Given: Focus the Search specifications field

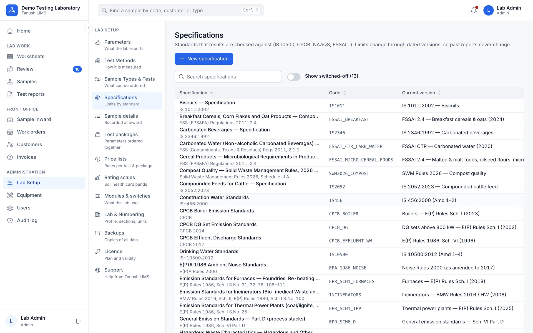Looking at the screenshot, I should (228, 77).
